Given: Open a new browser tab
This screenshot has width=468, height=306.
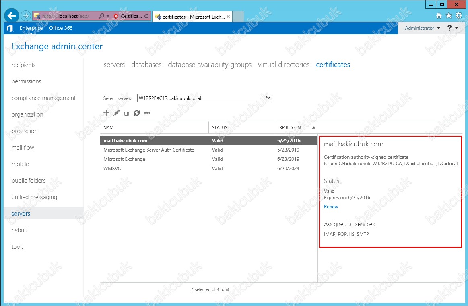Looking at the screenshot, I should [238, 17].
